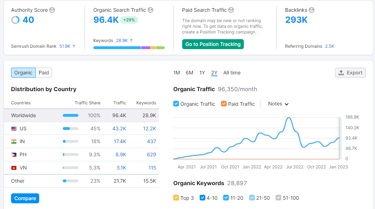Select the 1Y time range
375x209 pixels.
[202, 73]
